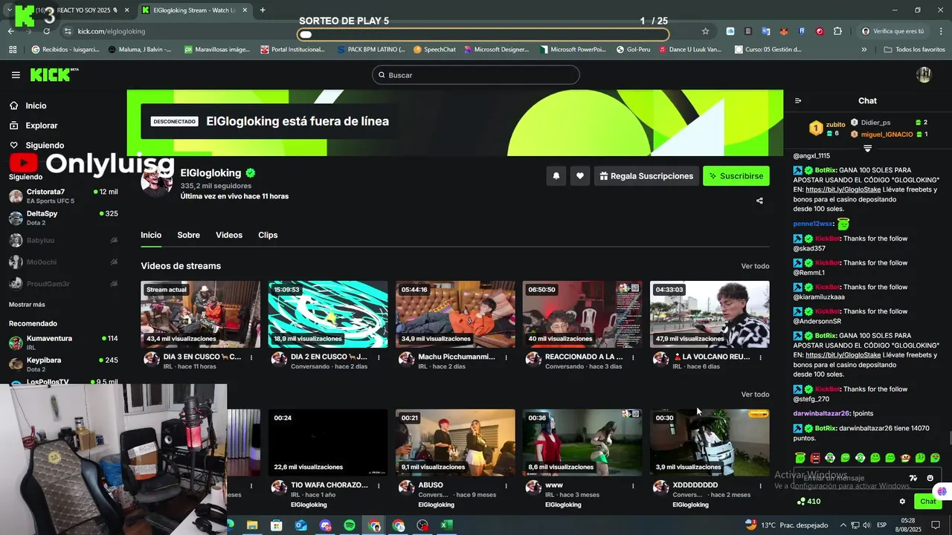Open Todos los favoritos folder
Viewport: 952px width, 535px height.
(914, 50)
